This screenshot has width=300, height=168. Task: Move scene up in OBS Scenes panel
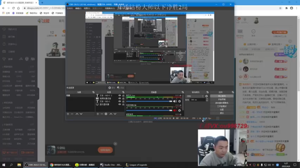click(77, 114)
